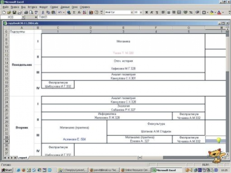Toggle bold formatting

pyautogui.click(x=146, y=13)
